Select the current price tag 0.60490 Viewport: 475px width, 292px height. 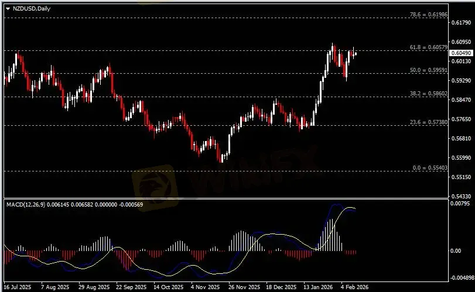(x=461, y=53)
